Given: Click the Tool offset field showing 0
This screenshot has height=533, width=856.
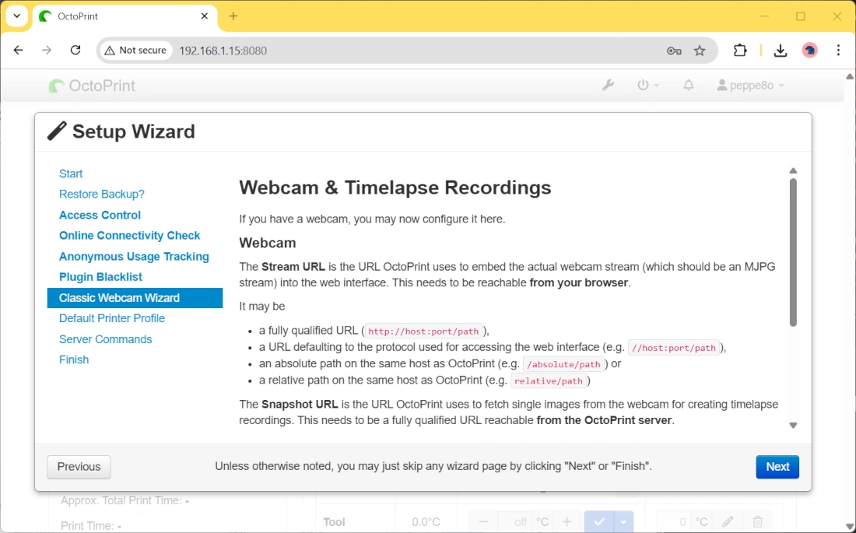Looking at the screenshot, I should 675,522.
